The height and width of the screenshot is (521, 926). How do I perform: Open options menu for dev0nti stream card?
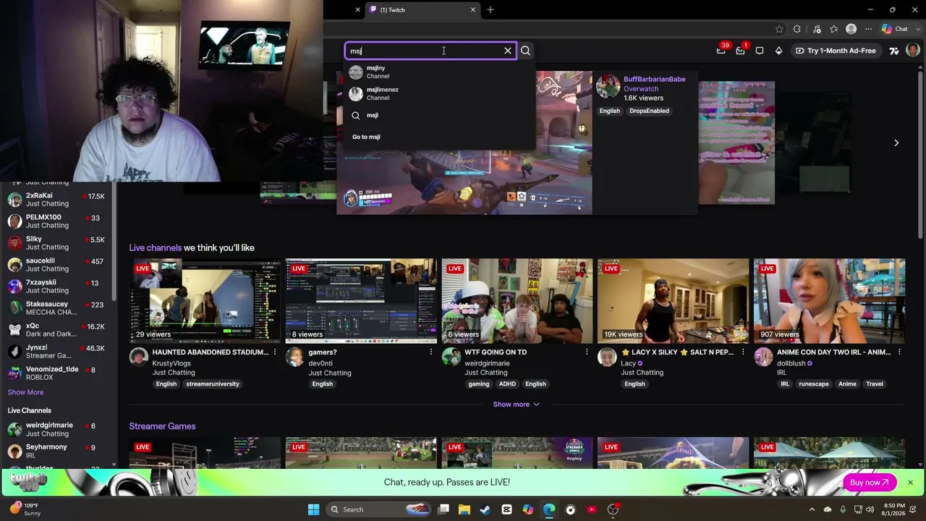tap(431, 352)
